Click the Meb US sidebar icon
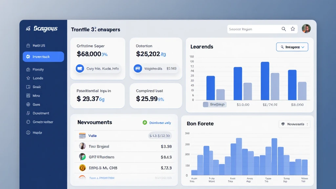The width and height of the screenshot is (336, 189). [28, 45]
